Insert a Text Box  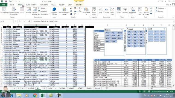click(x=140, y=11)
